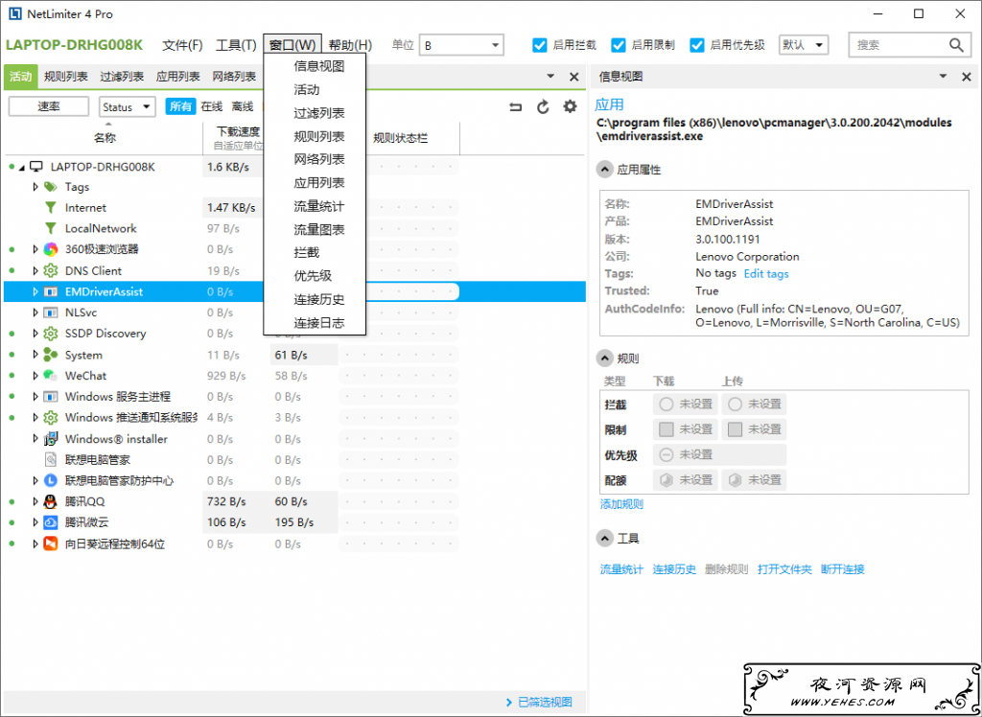Viewport: 982px width, 717px height.
Task: Click the Windows 推送通知系统服务 gear icon
Action: [x=51, y=418]
